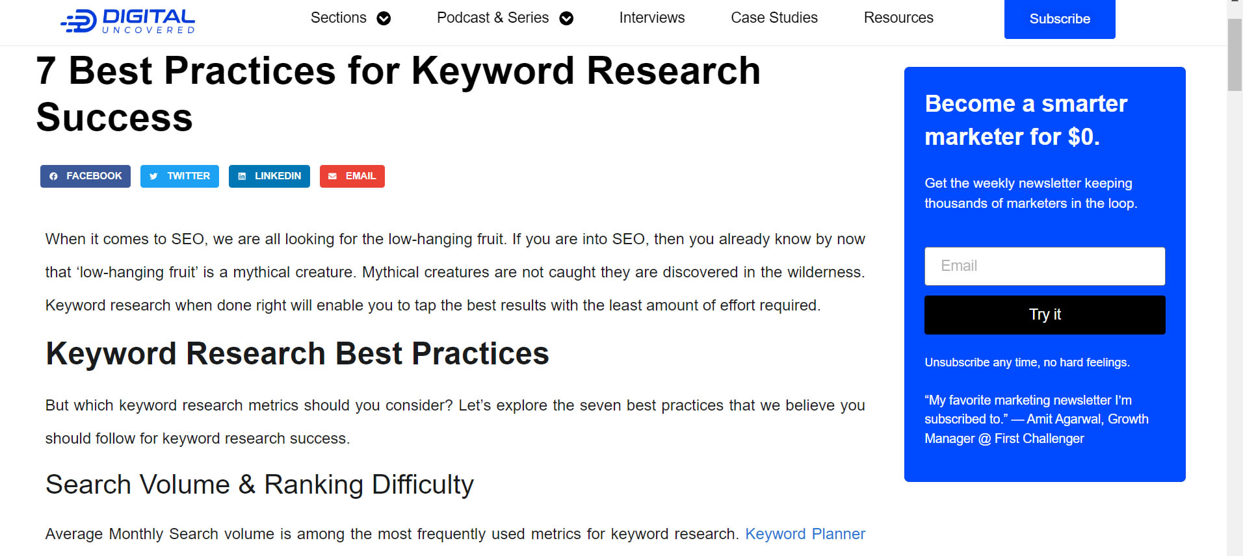Image resolution: width=1243 pixels, height=556 pixels.
Task: Expand the Podcast & Series dropdown
Action: [493, 18]
